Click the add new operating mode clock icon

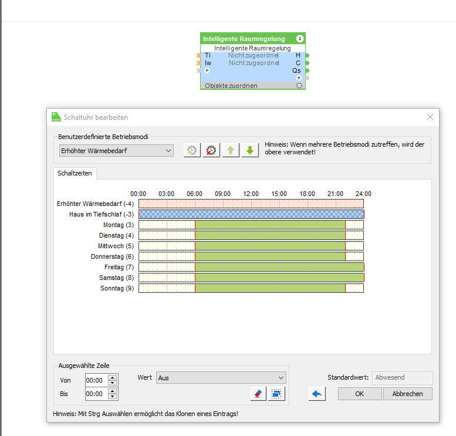[x=192, y=150]
